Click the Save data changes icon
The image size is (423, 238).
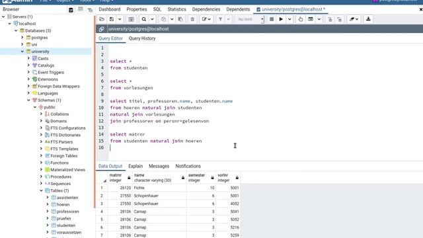pyautogui.click(x=131, y=19)
